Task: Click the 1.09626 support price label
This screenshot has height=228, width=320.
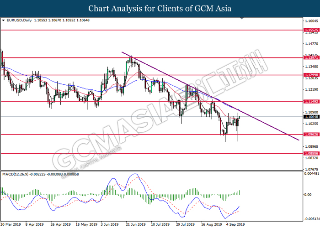Action: click(311, 135)
